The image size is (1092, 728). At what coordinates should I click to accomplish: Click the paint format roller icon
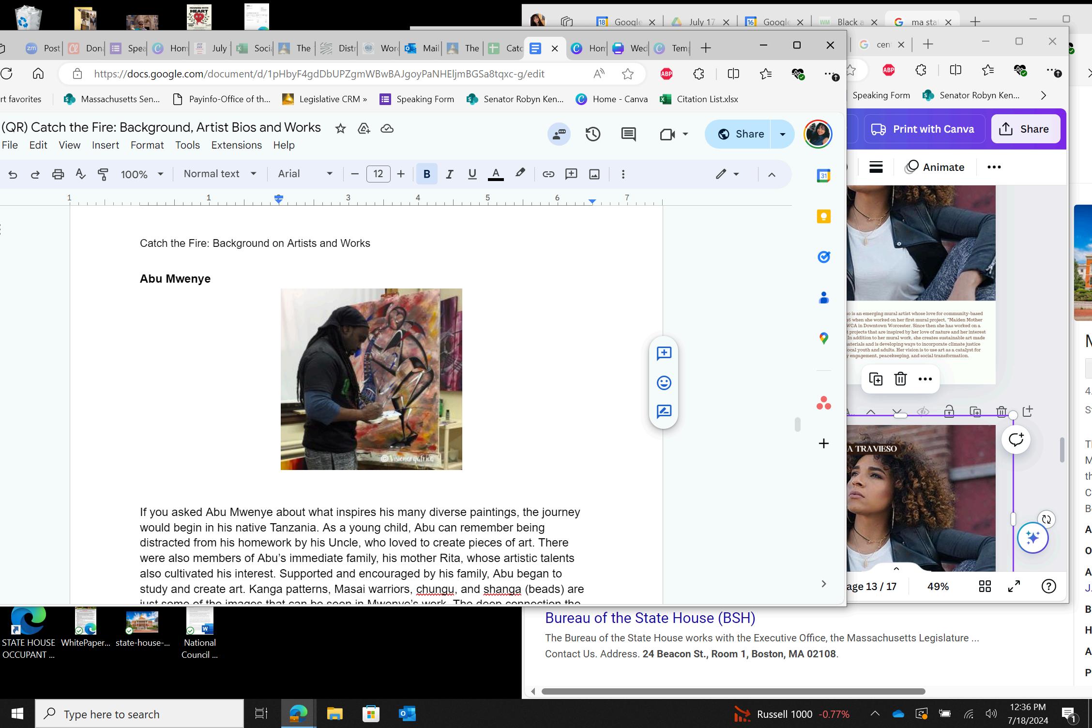pyautogui.click(x=103, y=174)
